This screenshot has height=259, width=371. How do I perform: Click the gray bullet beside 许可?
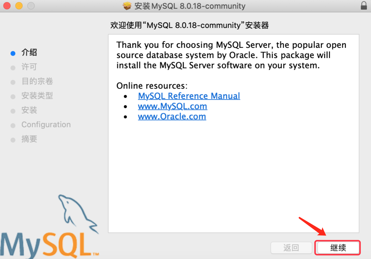coord(13,68)
